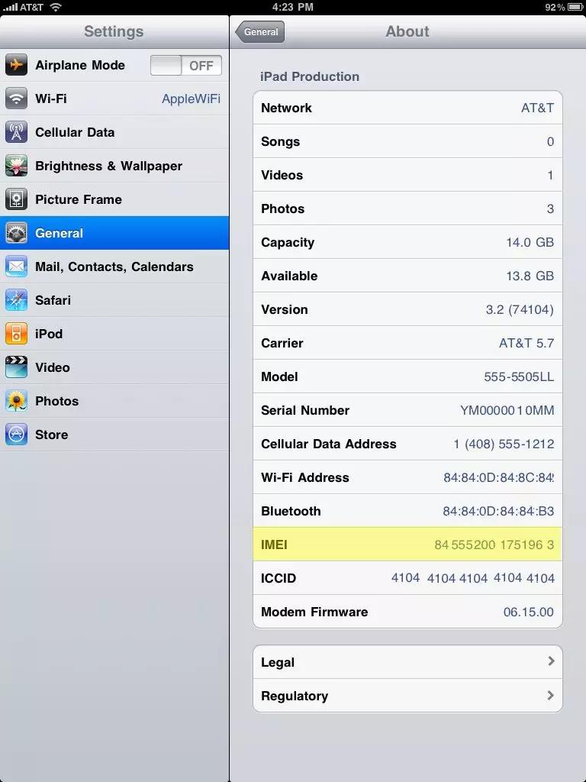Tap the 4:23 PM status bar clock
This screenshot has width=586, height=782.
point(293,7)
